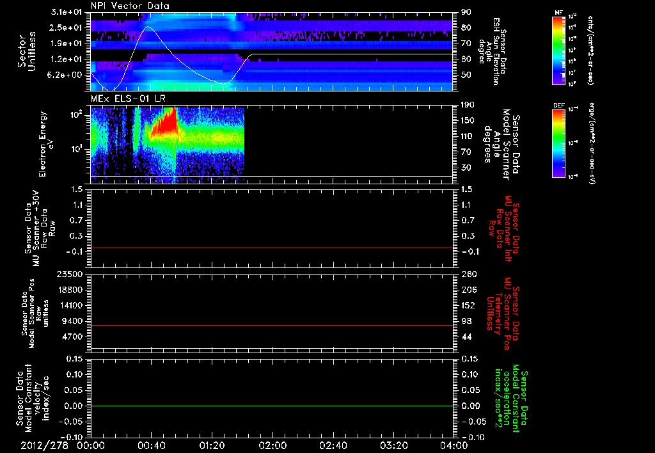This screenshot has width=655, height=453.
Task: Click the "Electron Energy eV" axis label
Action: click(46, 144)
